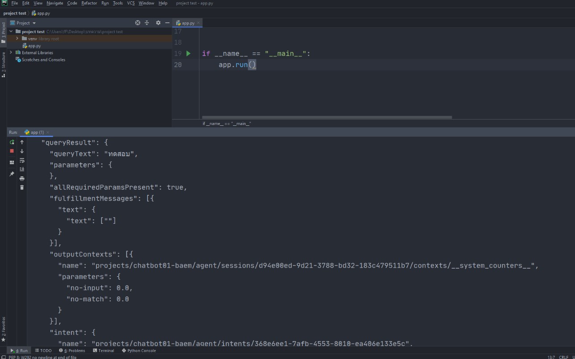This screenshot has height=359, width=575.
Task: Open the 6: Problems tool tab
Action: pos(72,350)
